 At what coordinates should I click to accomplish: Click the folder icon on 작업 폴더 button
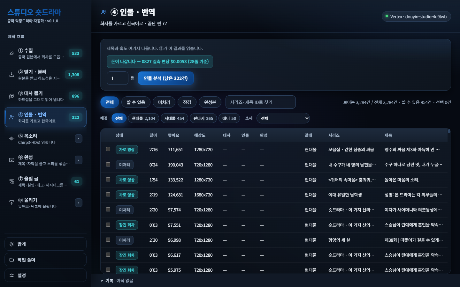click(x=11, y=260)
